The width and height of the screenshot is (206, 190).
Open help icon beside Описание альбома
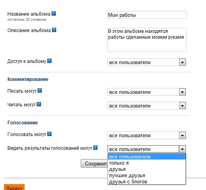(54, 30)
